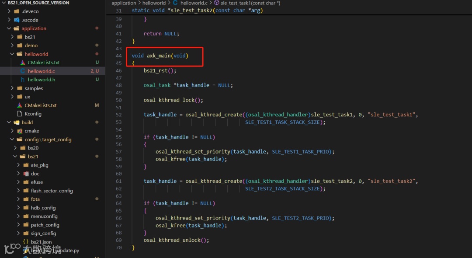Click the function symbol icon in breadcrumb
The width and height of the screenshot is (472, 258).
pos(216,3)
